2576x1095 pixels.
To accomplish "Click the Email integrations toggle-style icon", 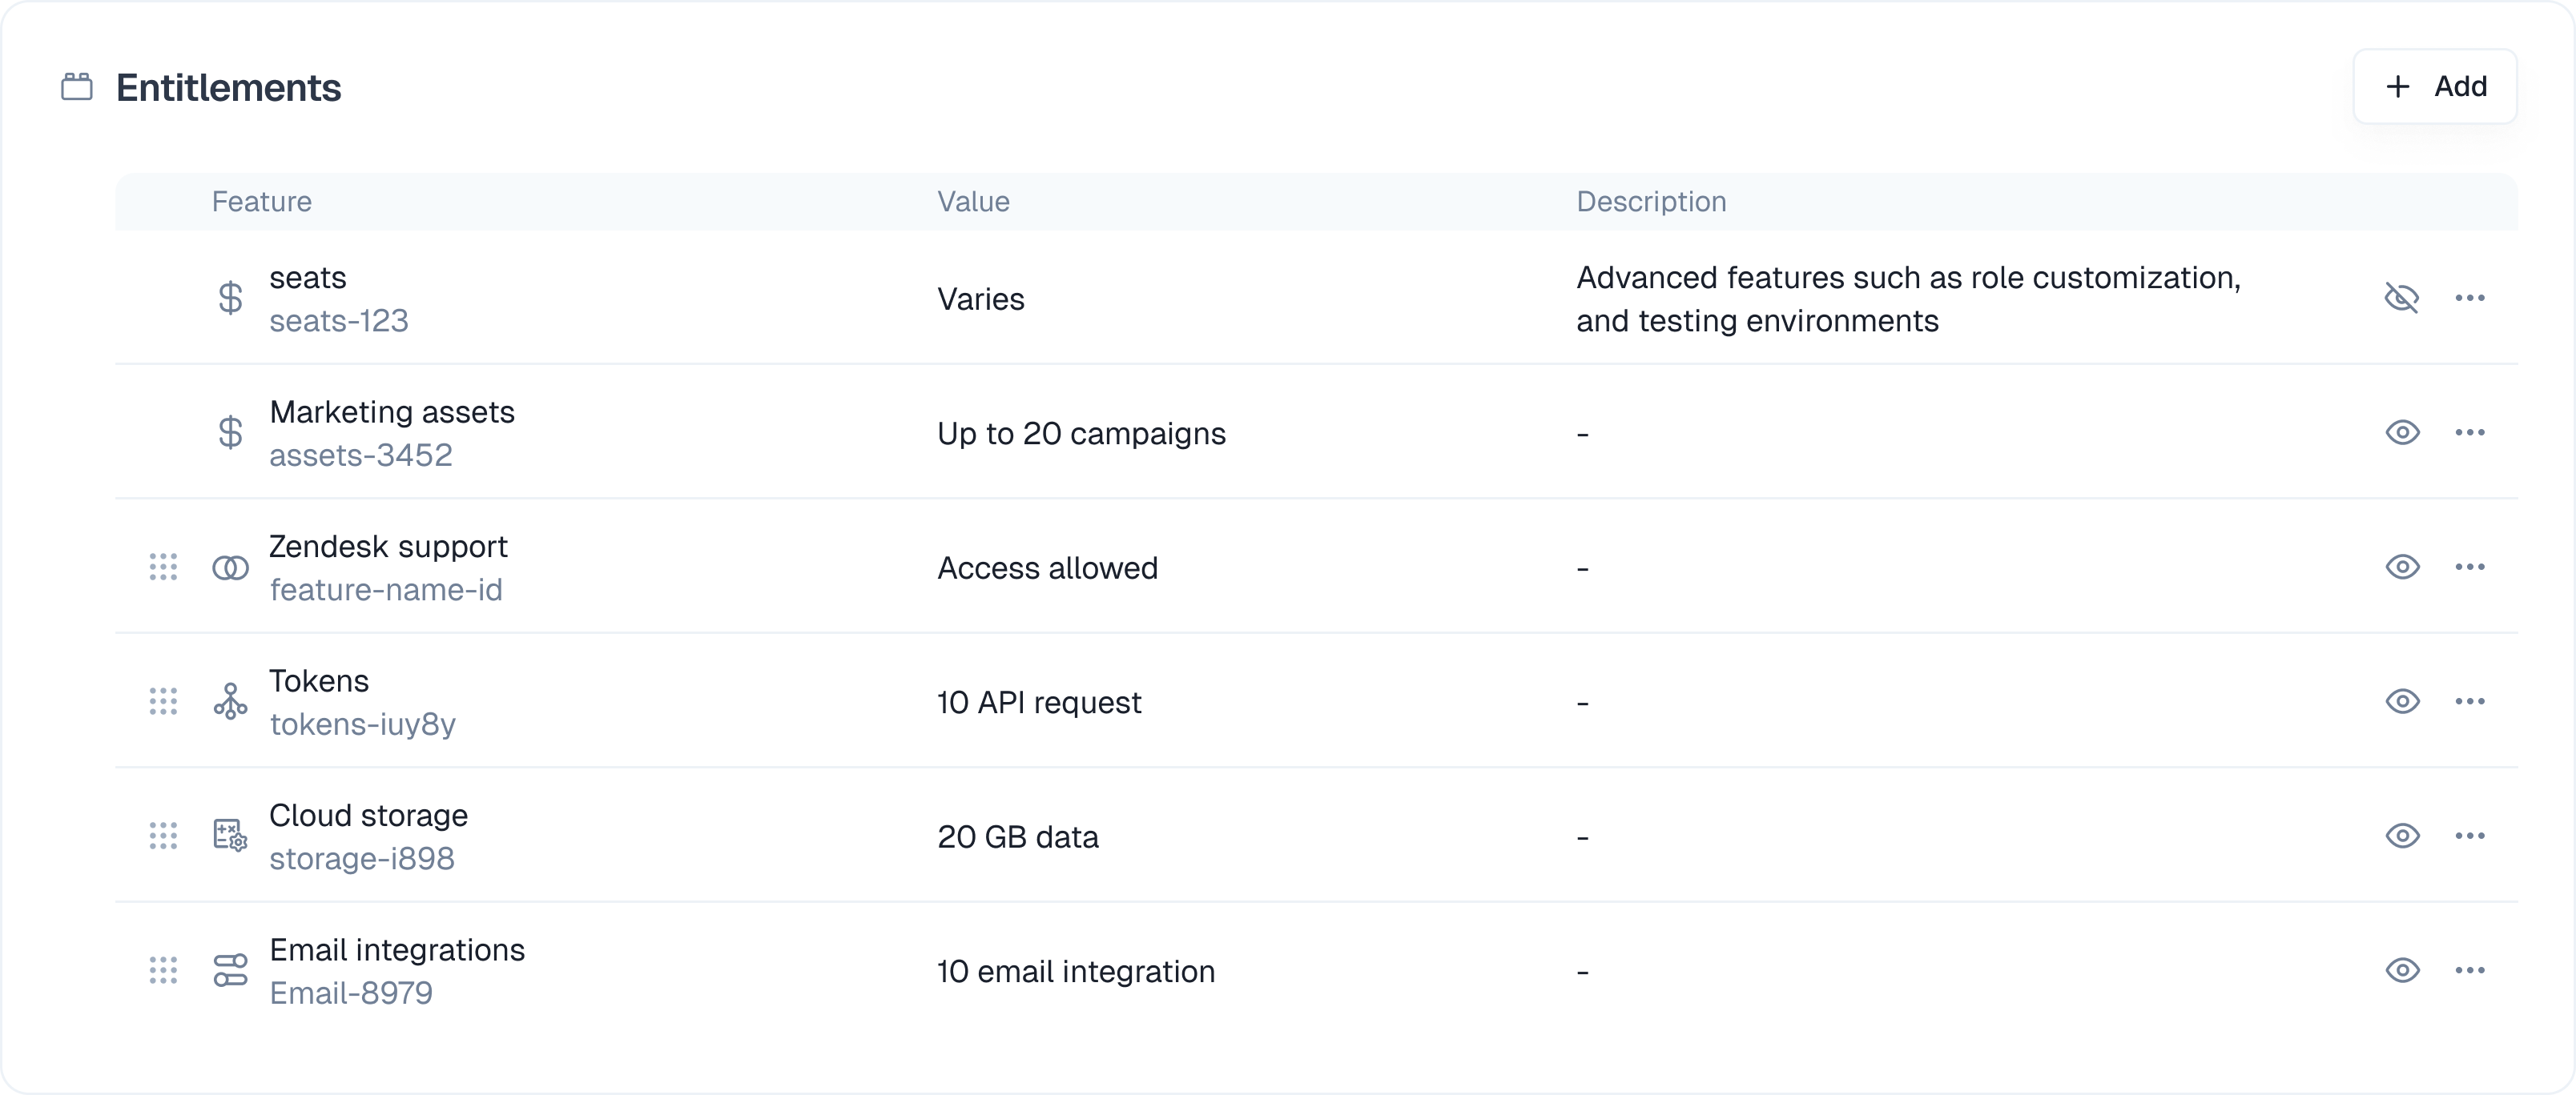I will pos(230,970).
